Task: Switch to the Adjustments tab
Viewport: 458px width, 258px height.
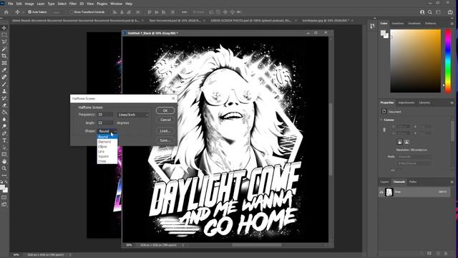Action: click(x=406, y=102)
